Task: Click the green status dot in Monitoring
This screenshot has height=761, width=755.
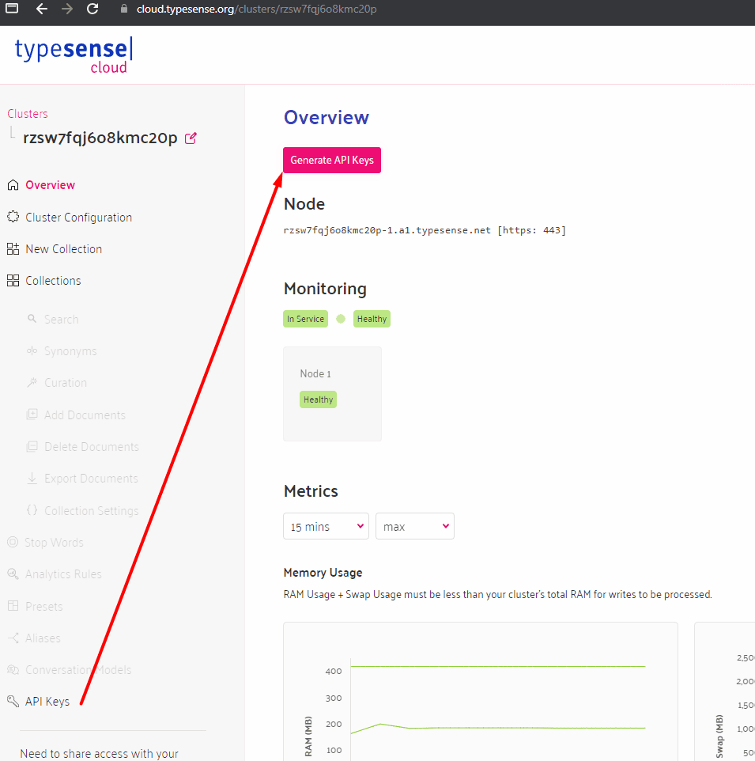Action: tap(341, 319)
